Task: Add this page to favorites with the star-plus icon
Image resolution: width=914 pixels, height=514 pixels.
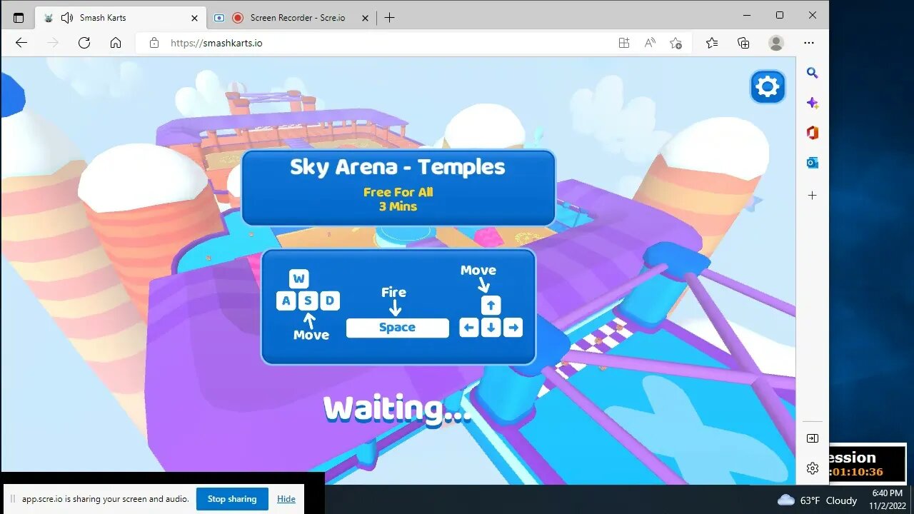Action: coord(676,43)
